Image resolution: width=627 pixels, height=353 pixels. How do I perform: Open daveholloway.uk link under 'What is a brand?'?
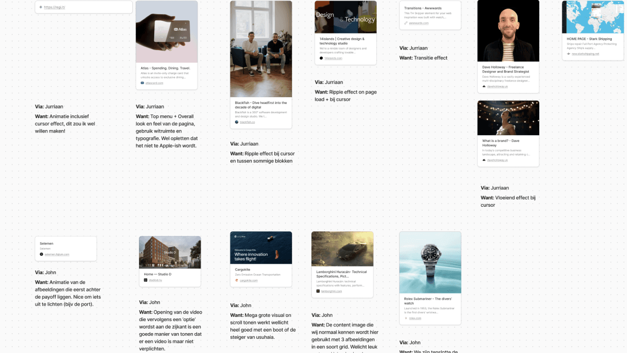click(x=497, y=160)
